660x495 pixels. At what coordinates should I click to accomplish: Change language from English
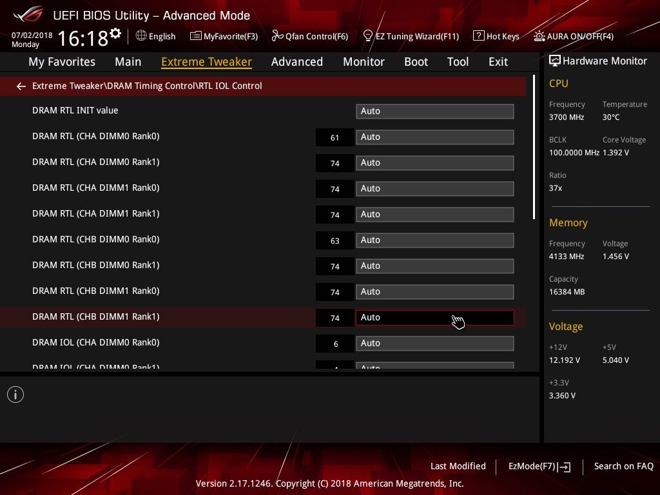pos(162,37)
